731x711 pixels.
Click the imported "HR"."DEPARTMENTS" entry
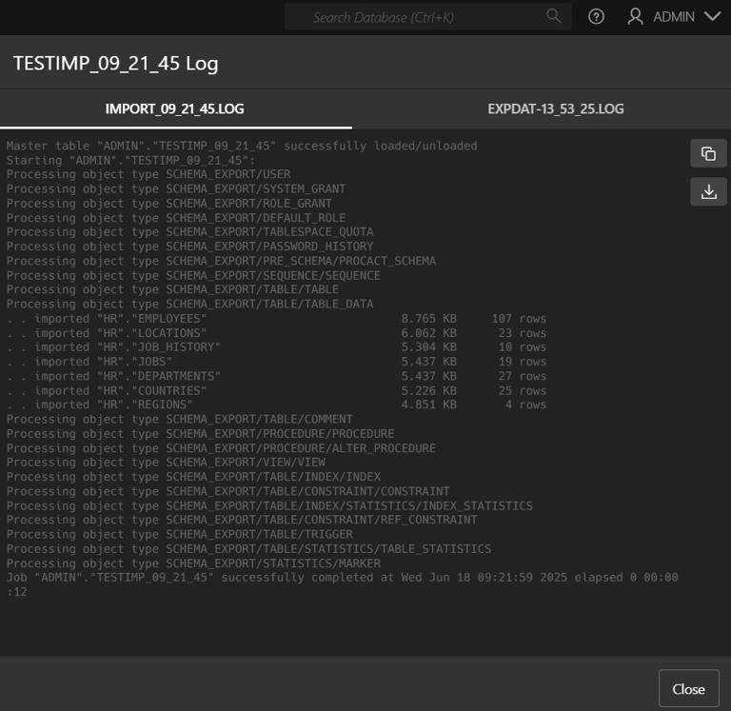pos(276,376)
